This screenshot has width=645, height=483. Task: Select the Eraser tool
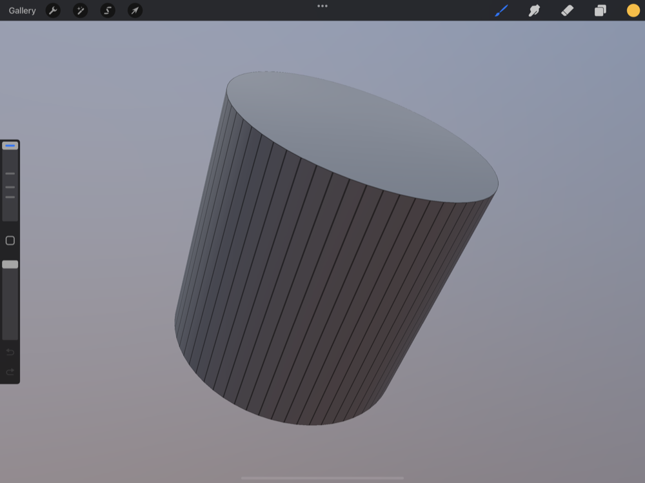tap(567, 11)
